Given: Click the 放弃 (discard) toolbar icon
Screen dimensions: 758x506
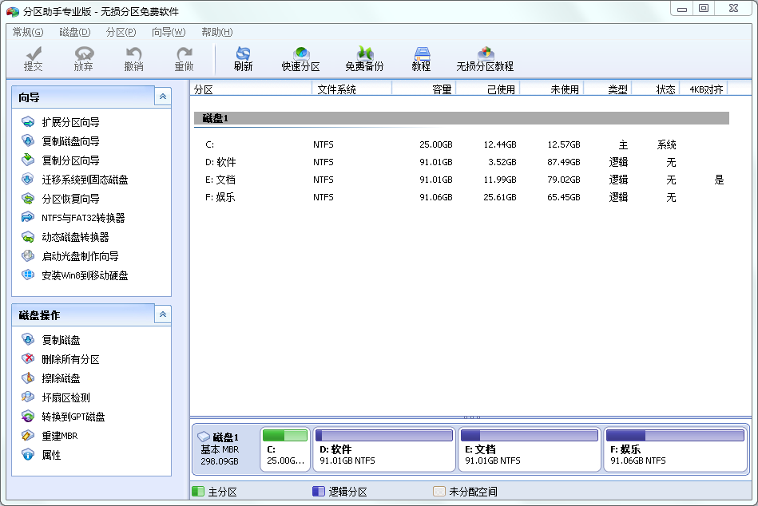Looking at the screenshot, I should point(84,59).
